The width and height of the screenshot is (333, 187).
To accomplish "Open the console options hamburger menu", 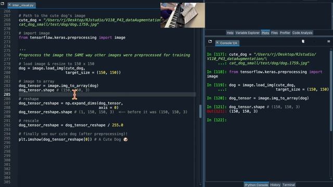I will [328, 42].
